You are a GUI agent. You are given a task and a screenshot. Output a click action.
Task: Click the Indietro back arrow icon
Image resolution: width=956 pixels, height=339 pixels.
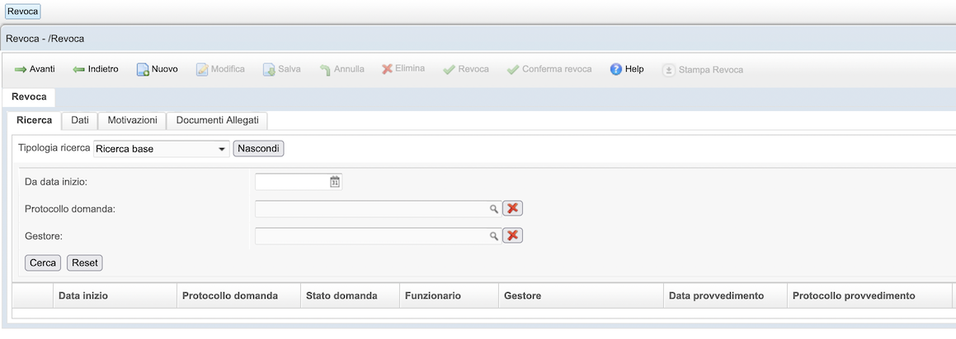point(79,70)
